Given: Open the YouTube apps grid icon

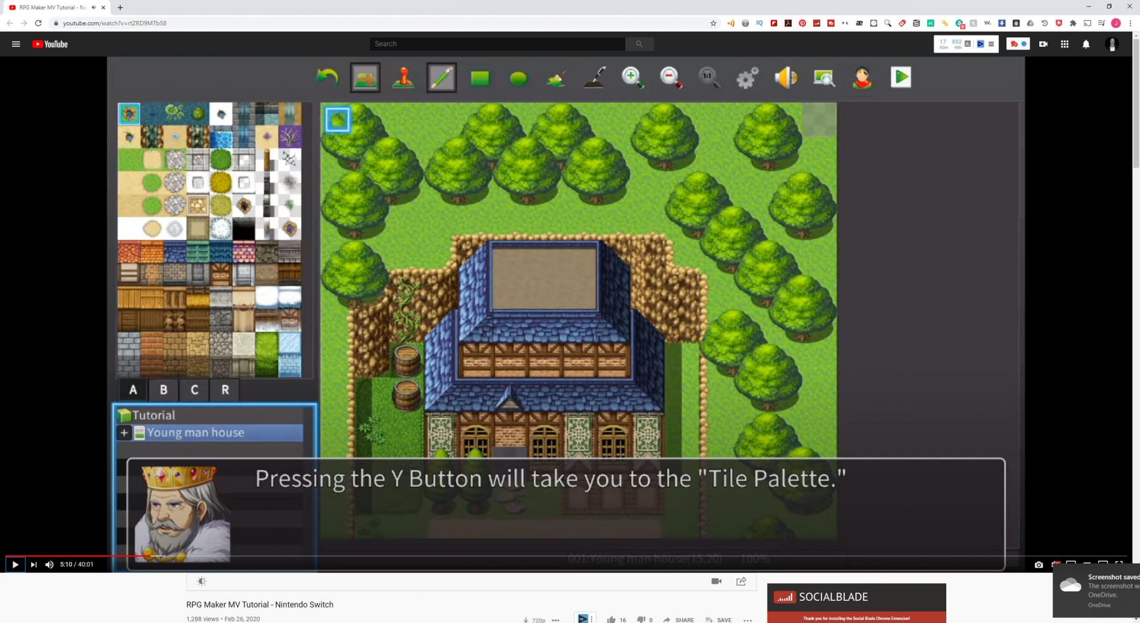Looking at the screenshot, I should (x=1065, y=44).
